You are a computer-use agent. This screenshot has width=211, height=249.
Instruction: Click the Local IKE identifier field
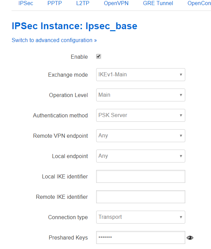[141, 176]
